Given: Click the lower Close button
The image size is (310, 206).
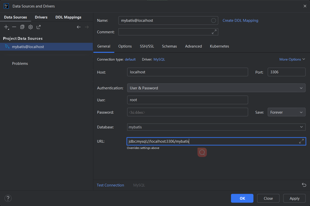Looking at the screenshot, I should [x=268, y=198].
